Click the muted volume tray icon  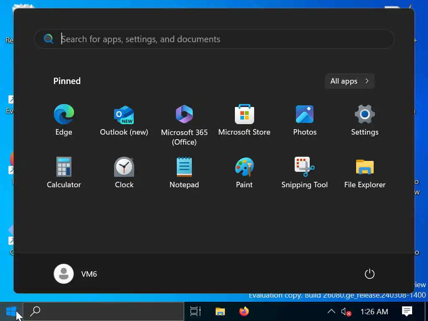click(346, 312)
